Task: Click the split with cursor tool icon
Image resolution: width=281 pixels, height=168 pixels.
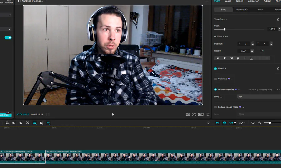Action: coord(241,123)
